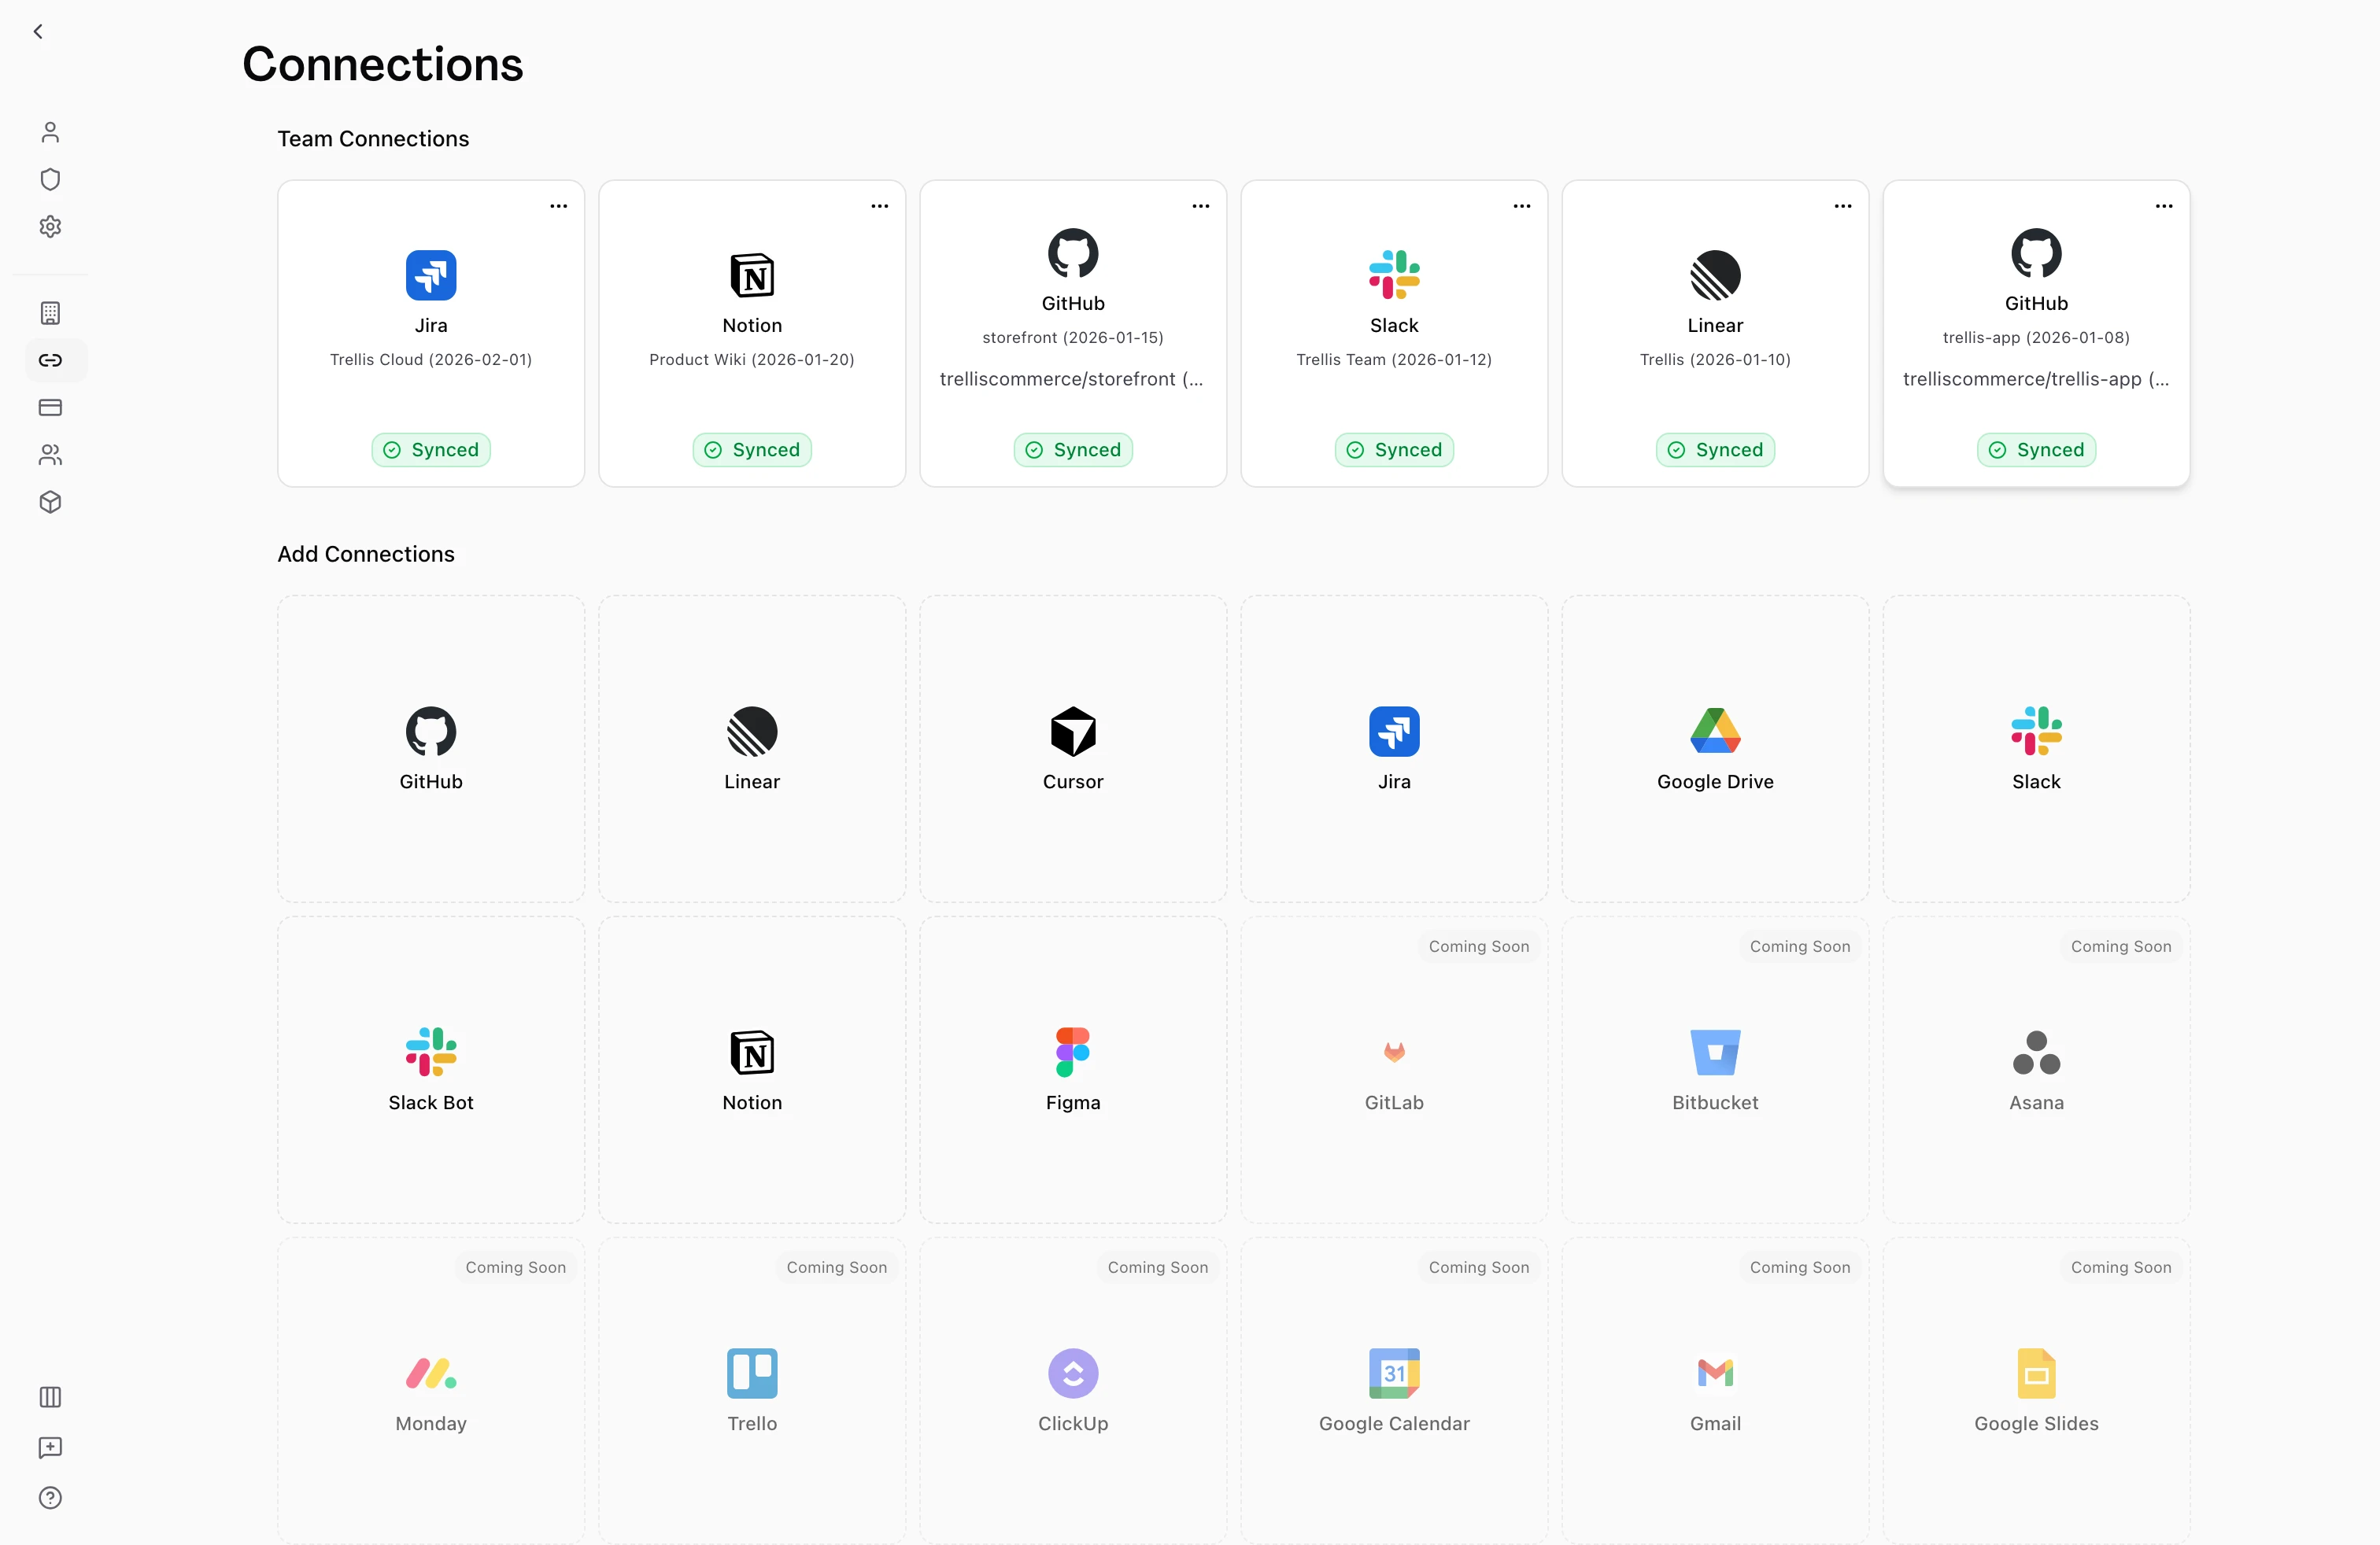The height and width of the screenshot is (1545, 2380).
Task: Open the options menu on the Notion card
Action: 879,206
